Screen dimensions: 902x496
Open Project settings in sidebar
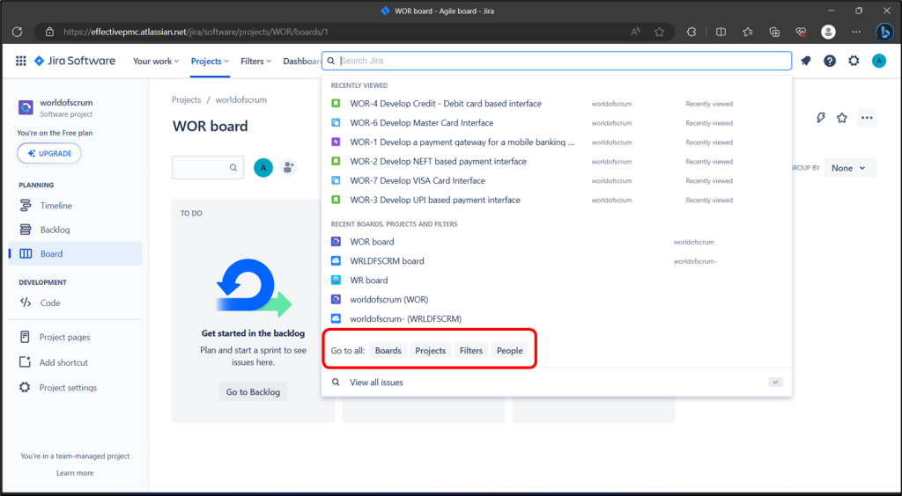(75, 388)
